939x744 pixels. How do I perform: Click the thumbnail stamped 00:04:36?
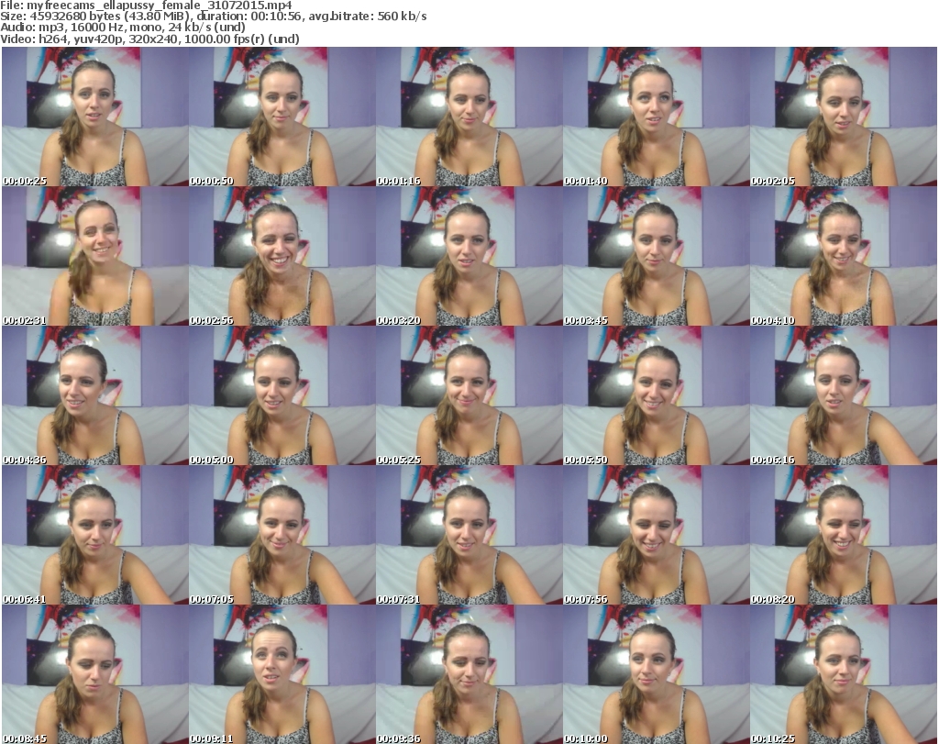95,396
